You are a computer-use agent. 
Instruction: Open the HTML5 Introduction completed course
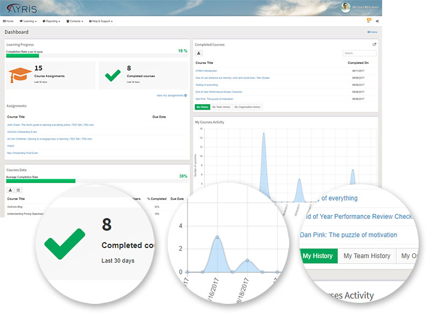(206, 71)
